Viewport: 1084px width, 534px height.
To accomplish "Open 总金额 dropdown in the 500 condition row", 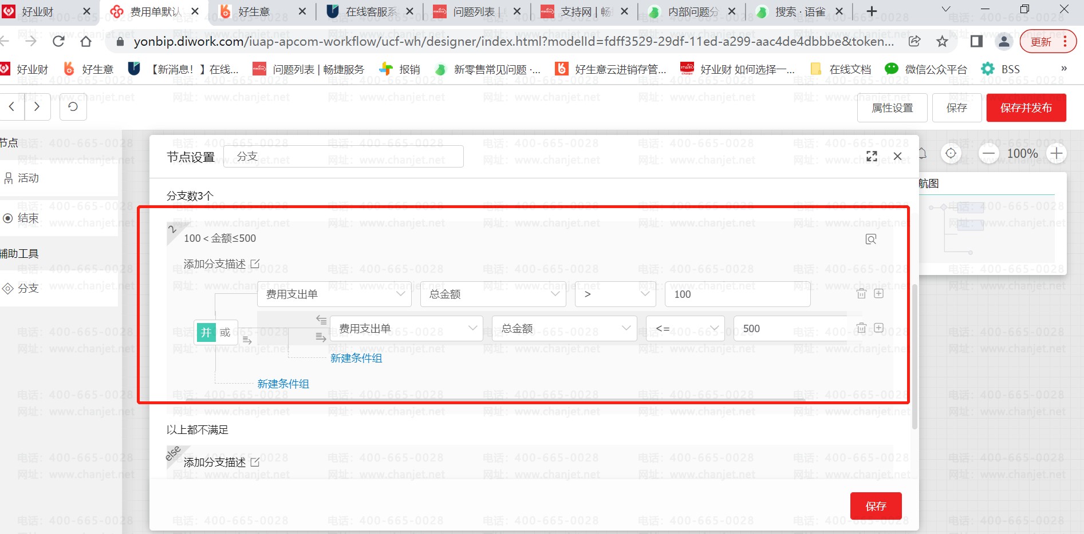I will click(565, 328).
